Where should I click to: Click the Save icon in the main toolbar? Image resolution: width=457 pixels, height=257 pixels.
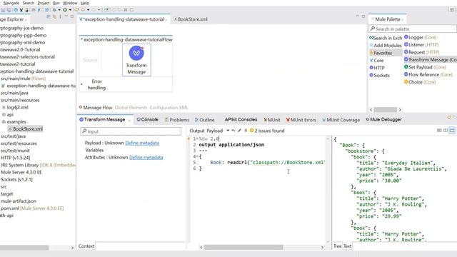[x=3, y=10]
